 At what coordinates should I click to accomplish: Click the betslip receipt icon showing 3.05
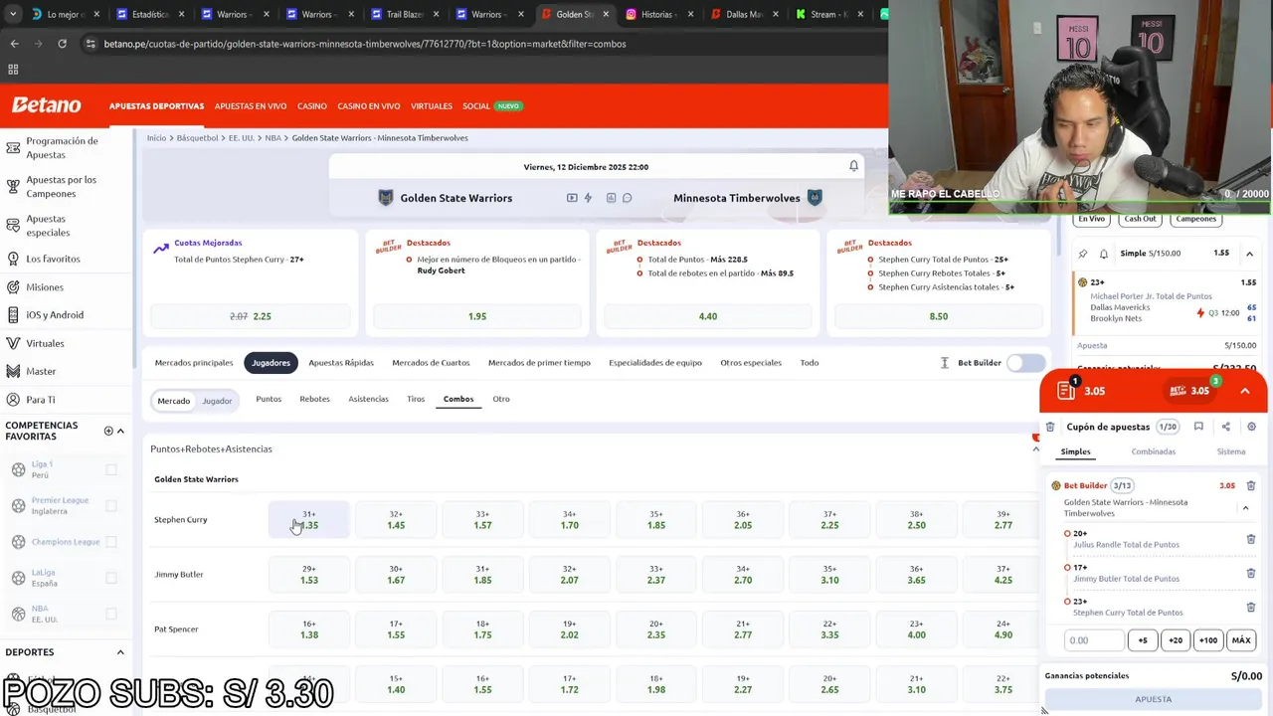pyautogui.click(x=1066, y=391)
